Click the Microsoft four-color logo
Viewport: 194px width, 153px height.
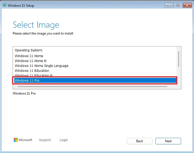pos(16,140)
